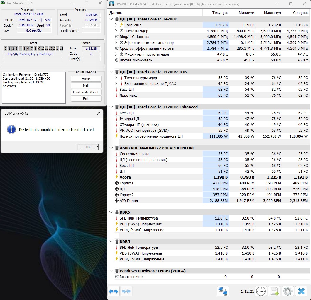Collapse the Windows Hardware Errors (WHEA) section
This screenshot has height=300, width=311.
coord(111,271)
